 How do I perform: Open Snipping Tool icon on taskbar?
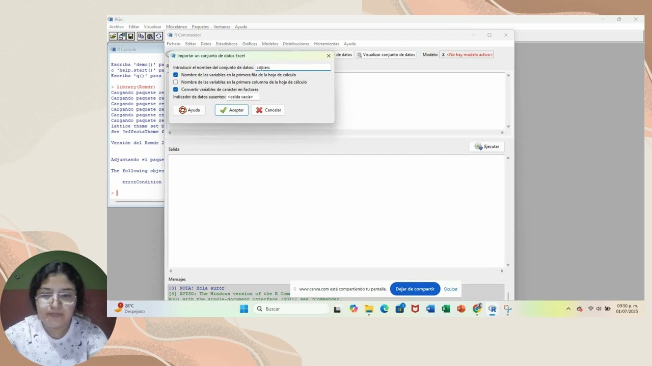[508, 309]
